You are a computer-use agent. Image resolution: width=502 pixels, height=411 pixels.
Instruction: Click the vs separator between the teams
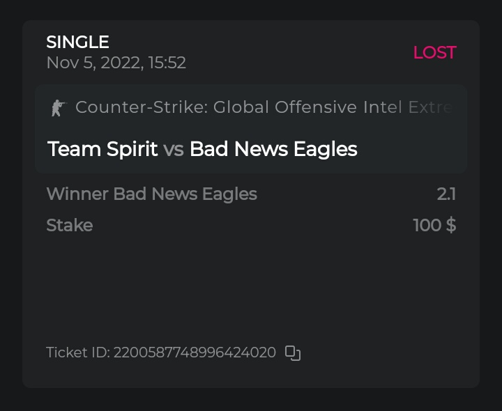[174, 150]
